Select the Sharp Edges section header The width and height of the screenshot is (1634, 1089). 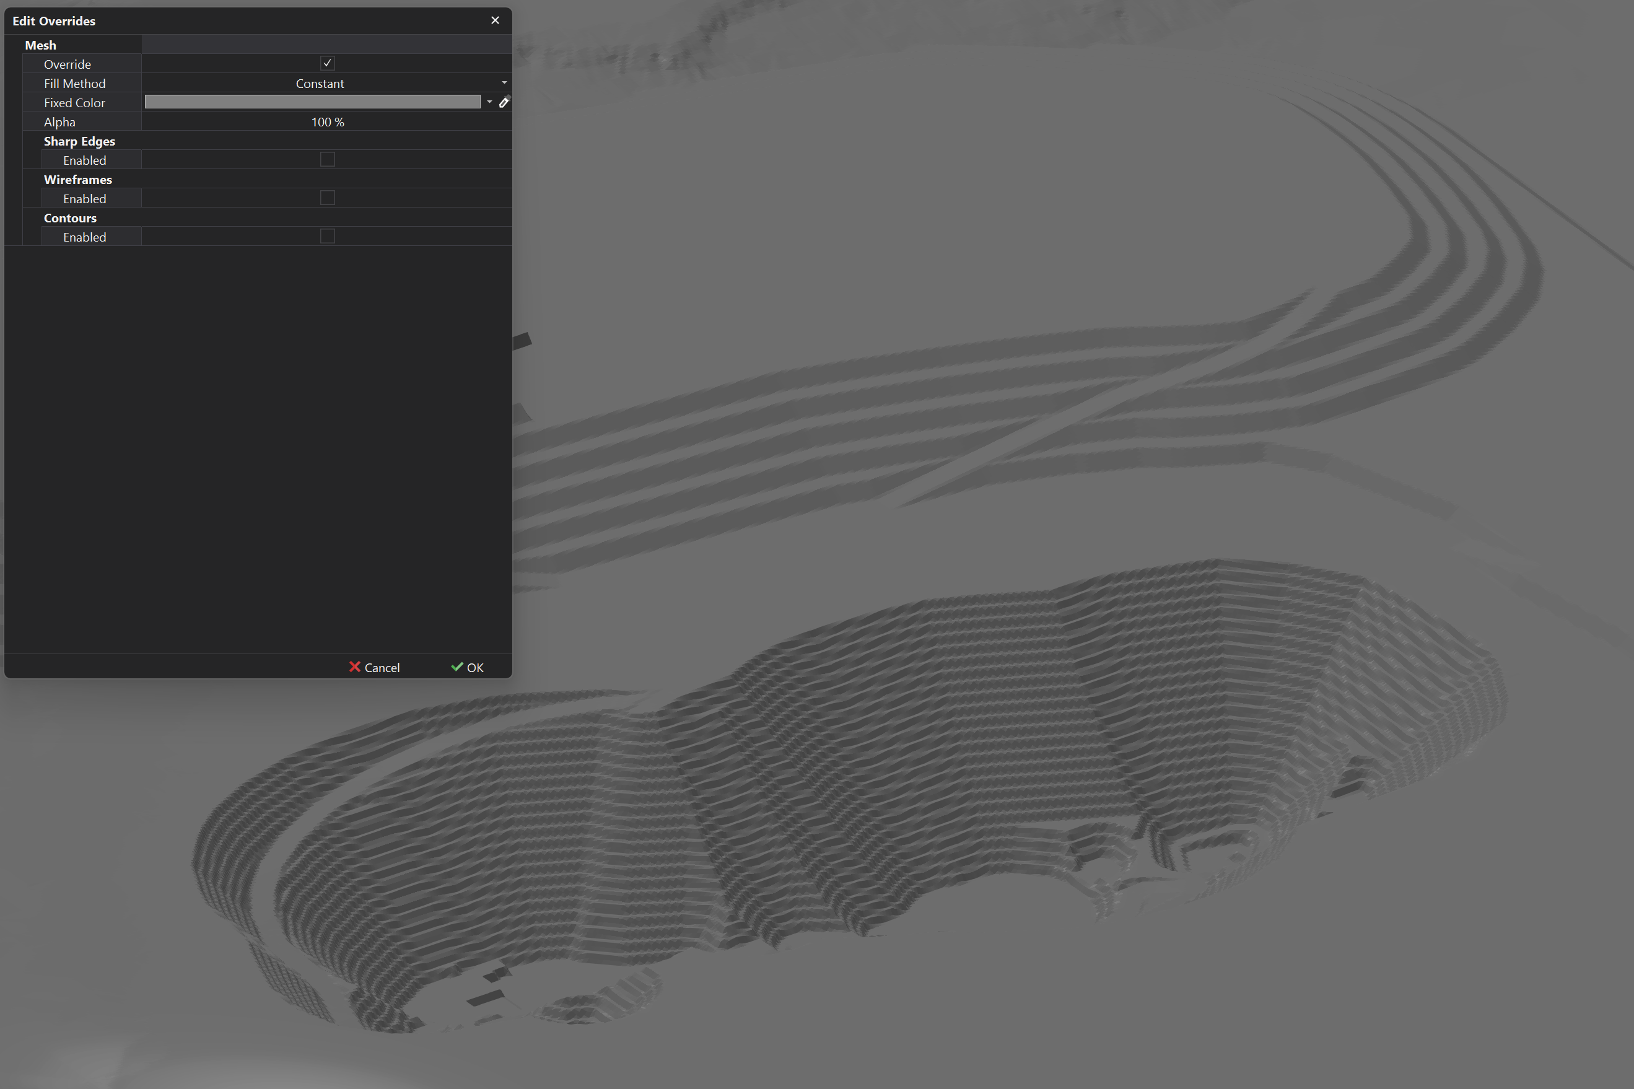click(79, 140)
